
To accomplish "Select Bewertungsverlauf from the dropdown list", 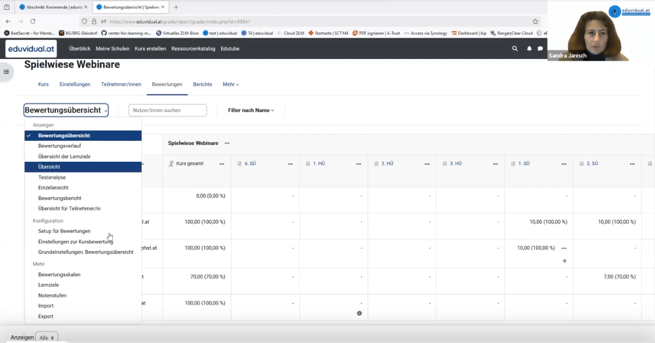I will (60, 146).
